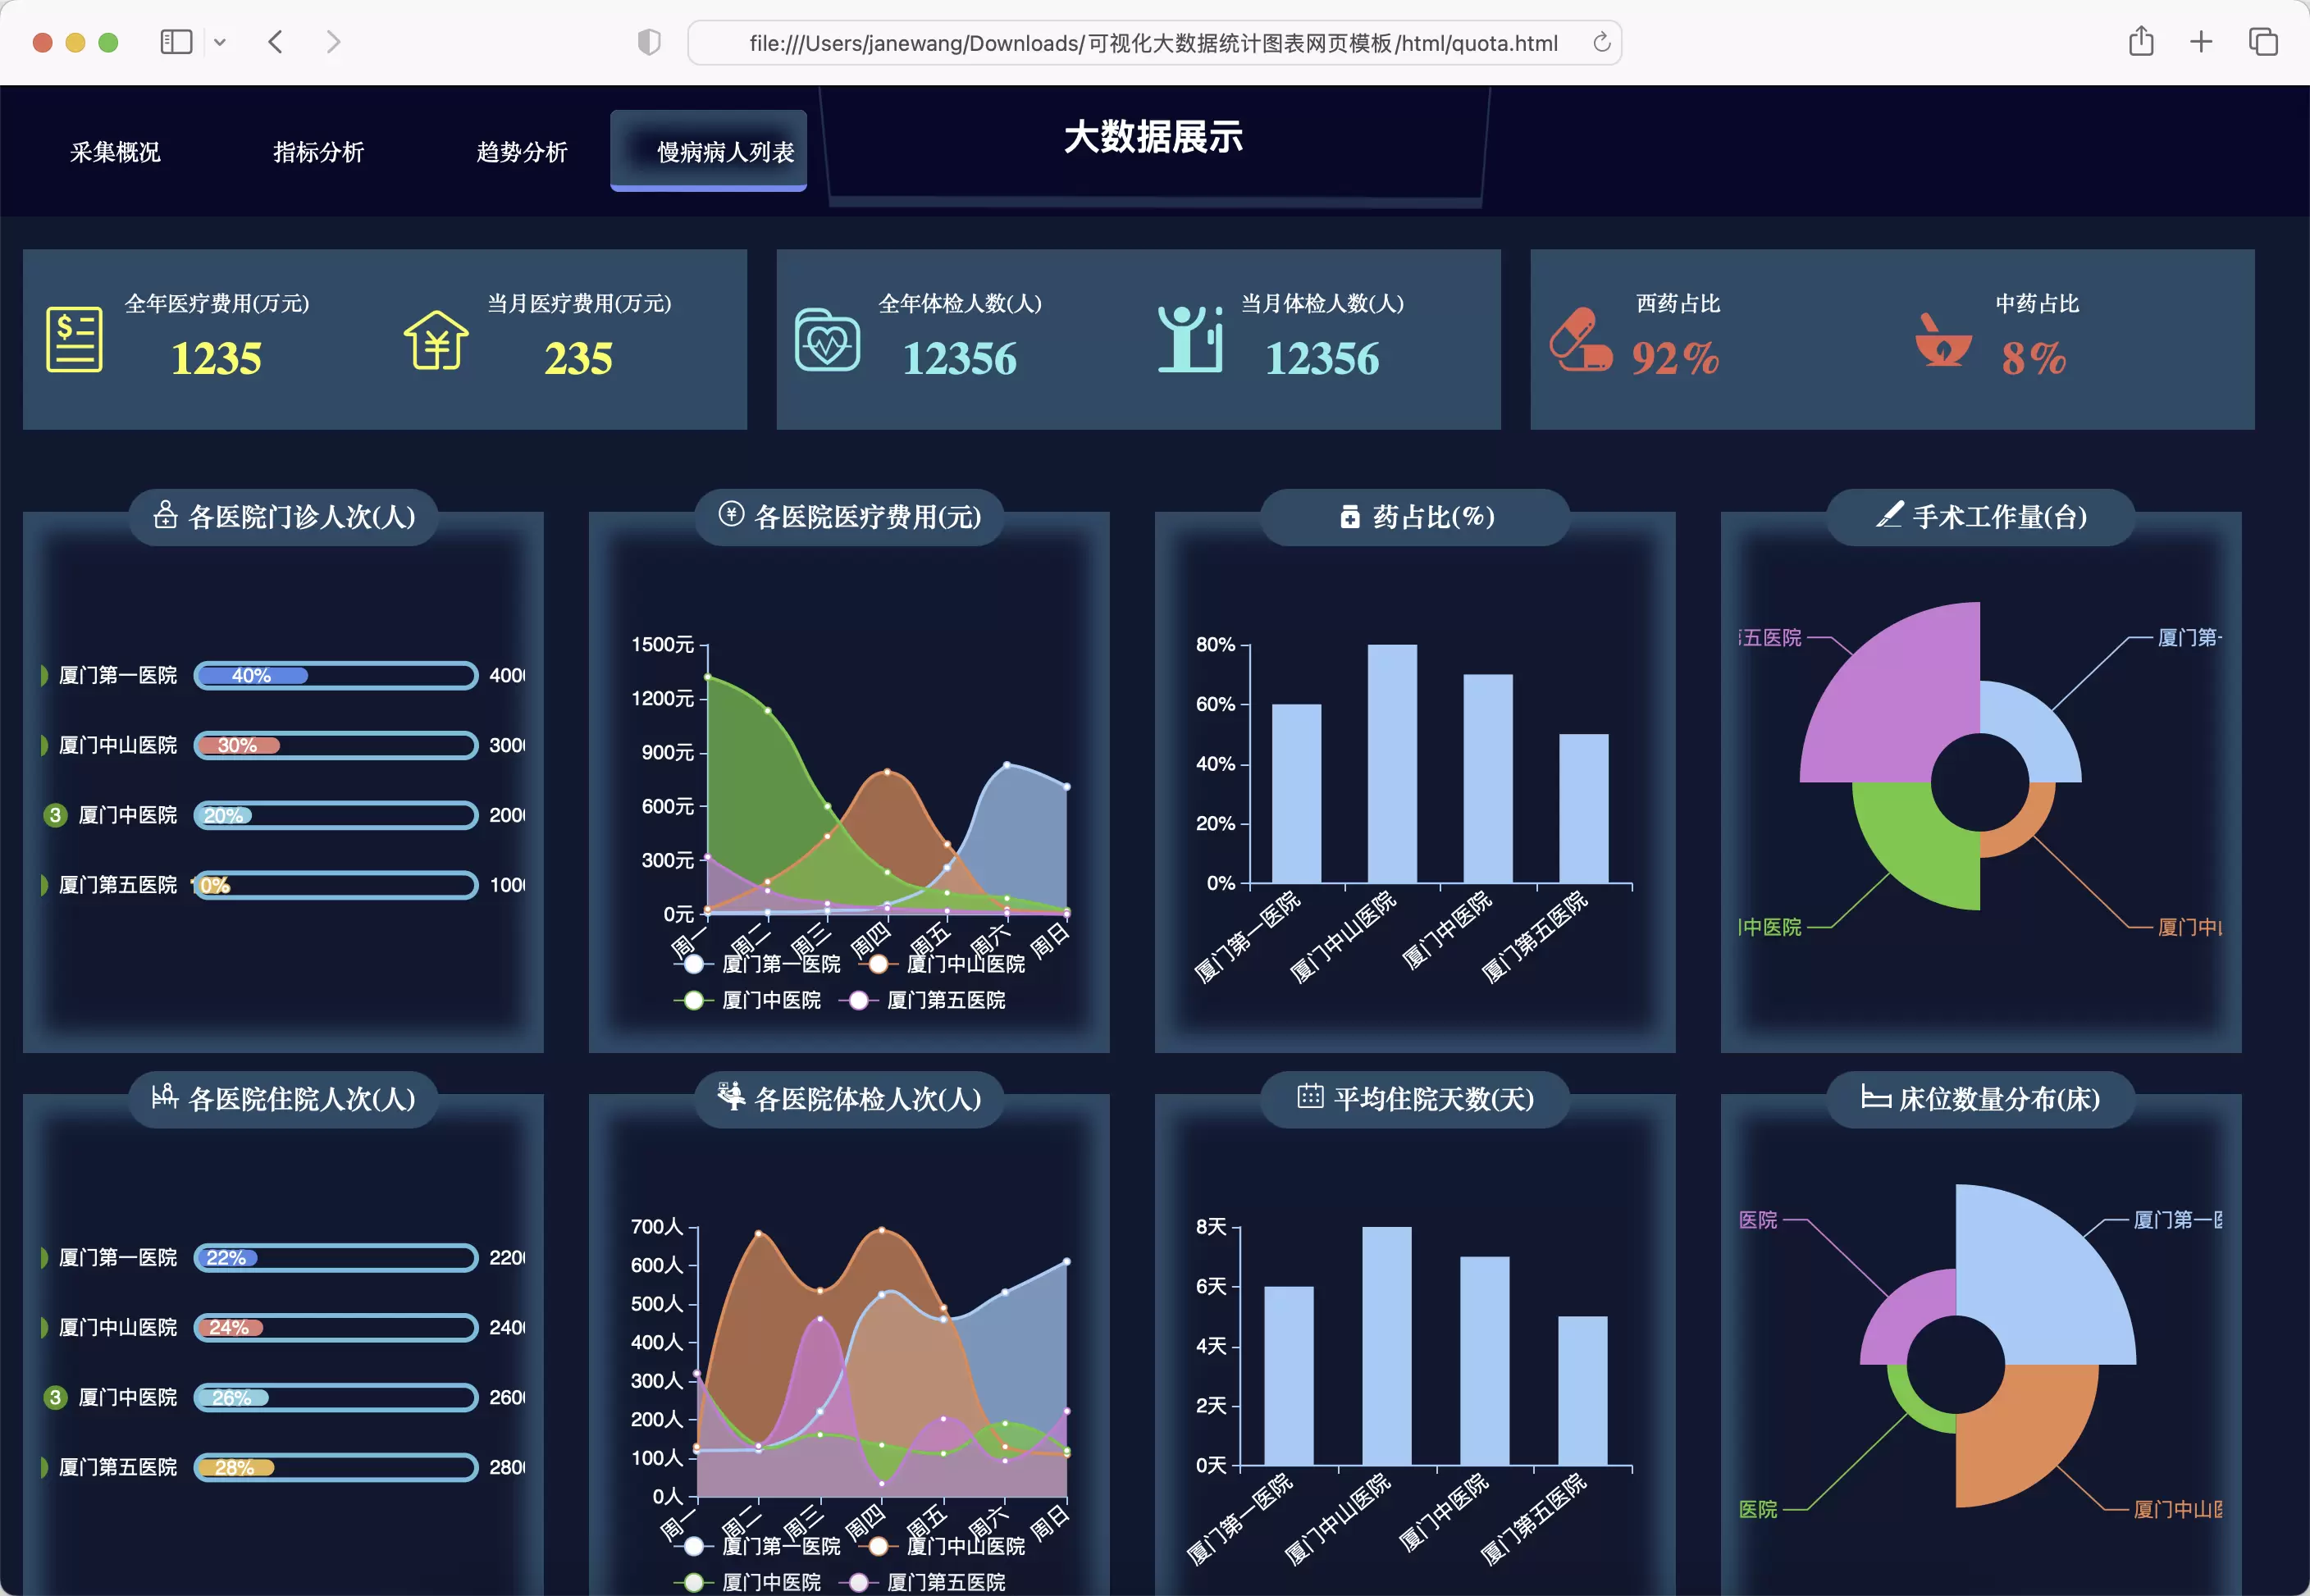Toggle 厦门中医院 legend in checkup chart
Image resolution: width=2310 pixels, height=1596 pixels.
pyautogui.click(x=747, y=1582)
